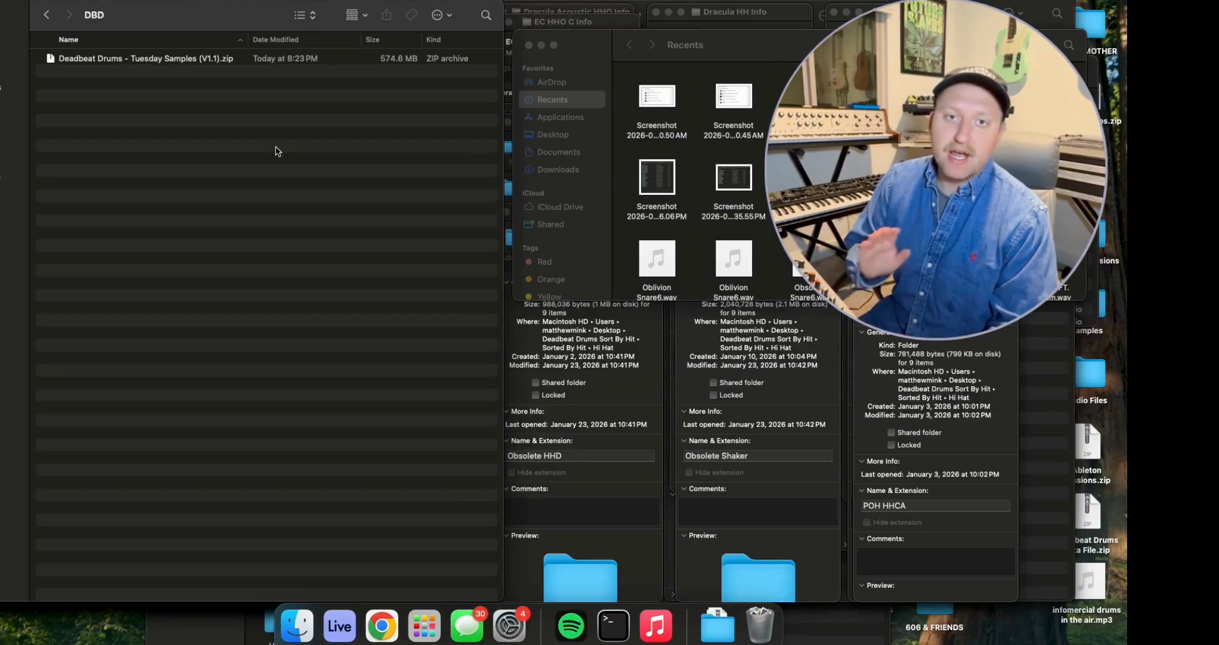The height and width of the screenshot is (645, 1219).
Task: Select the Deadbeat Drums Tuesday Samples zip file
Action: click(146, 58)
